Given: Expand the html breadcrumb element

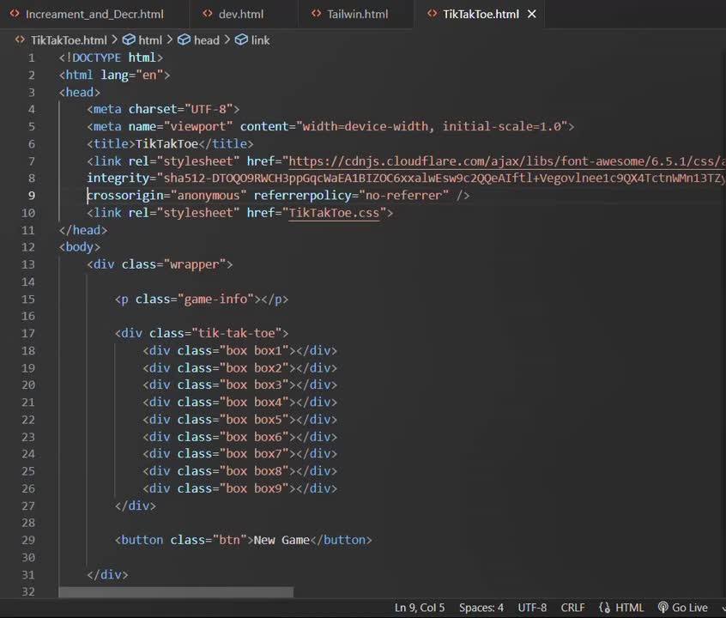Looking at the screenshot, I should click(x=149, y=40).
